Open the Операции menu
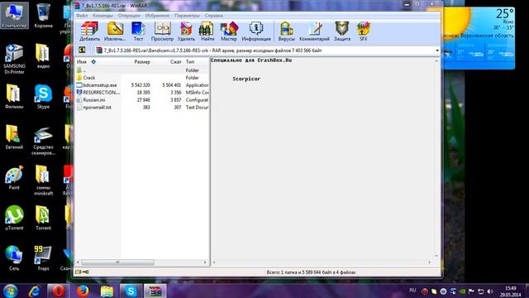Image resolution: width=529 pixels, height=298 pixels. (x=129, y=16)
